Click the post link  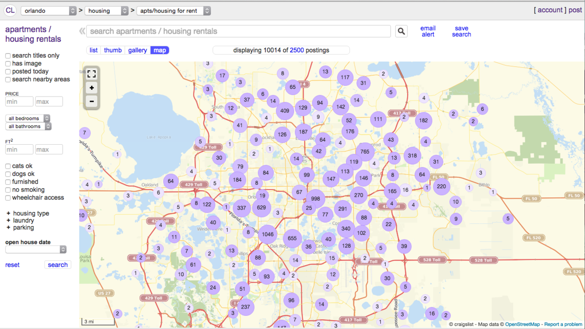pos(575,10)
